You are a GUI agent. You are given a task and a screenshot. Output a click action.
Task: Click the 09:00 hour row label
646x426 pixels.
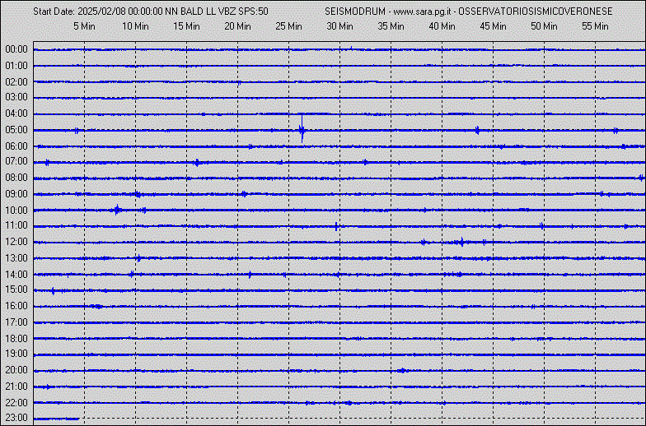click(x=16, y=194)
